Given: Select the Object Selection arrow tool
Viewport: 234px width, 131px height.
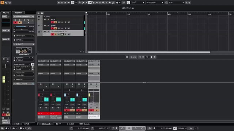Looking at the screenshot, I should click(80, 3).
